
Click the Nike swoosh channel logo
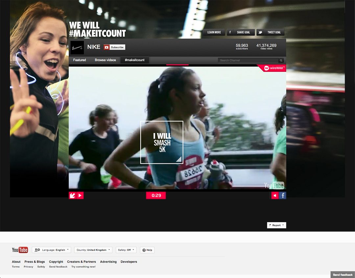coord(77,47)
